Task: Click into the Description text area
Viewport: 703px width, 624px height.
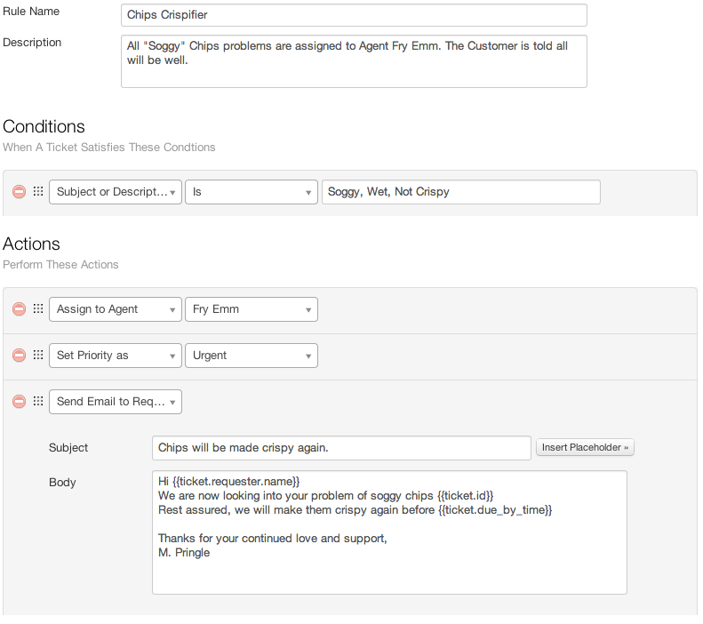Action: point(354,61)
